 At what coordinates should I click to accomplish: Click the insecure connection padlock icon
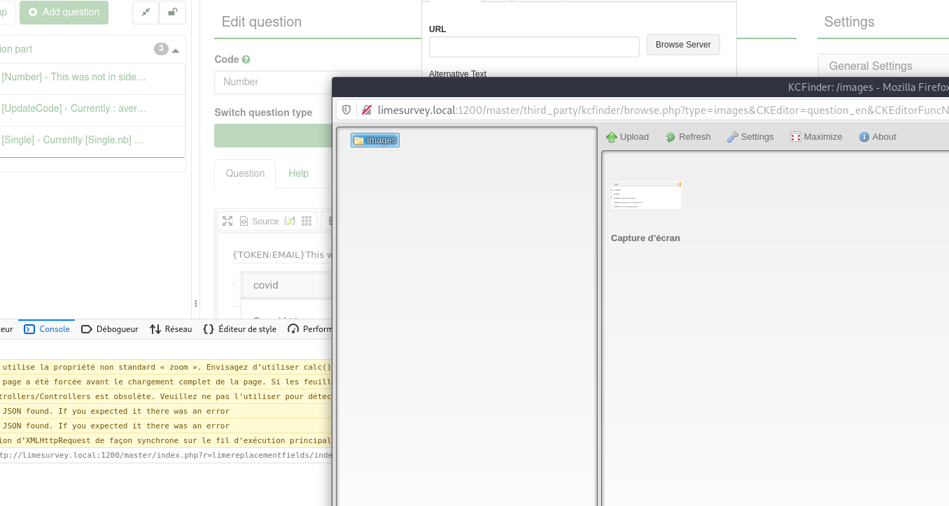(x=367, y=110)
